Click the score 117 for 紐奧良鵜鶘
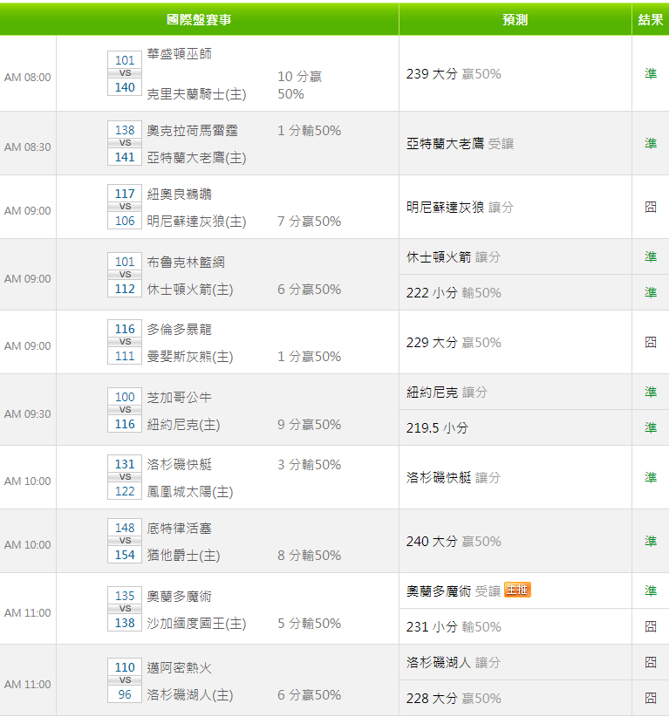Viewport: 669px width, 717px height. (x=125, y=194)
